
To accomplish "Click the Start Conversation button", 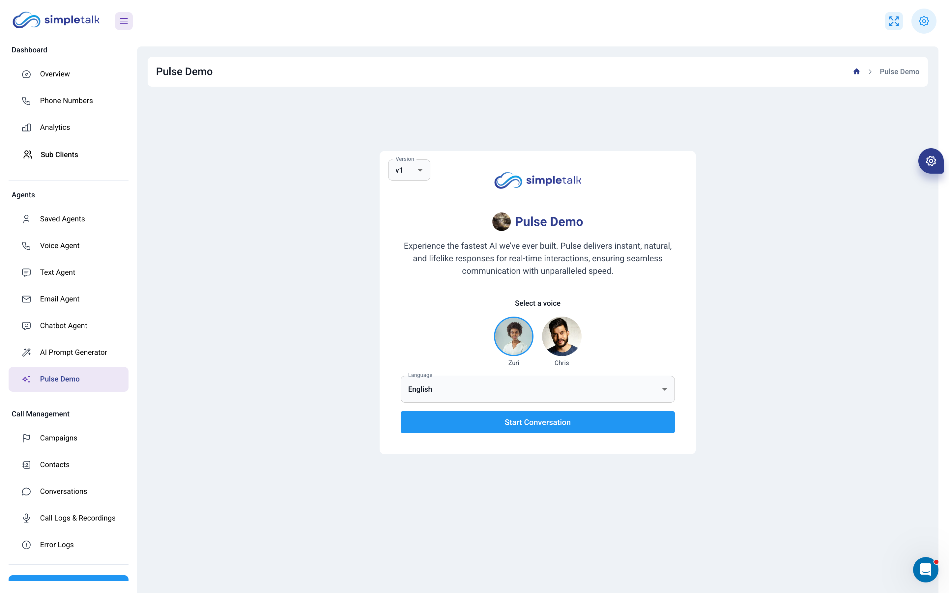I will pos(537,422).
